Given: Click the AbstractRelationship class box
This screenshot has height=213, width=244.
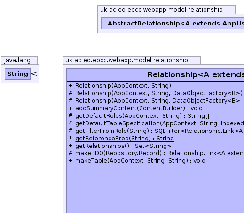Looking at the screenshot, I should [173, 23].
